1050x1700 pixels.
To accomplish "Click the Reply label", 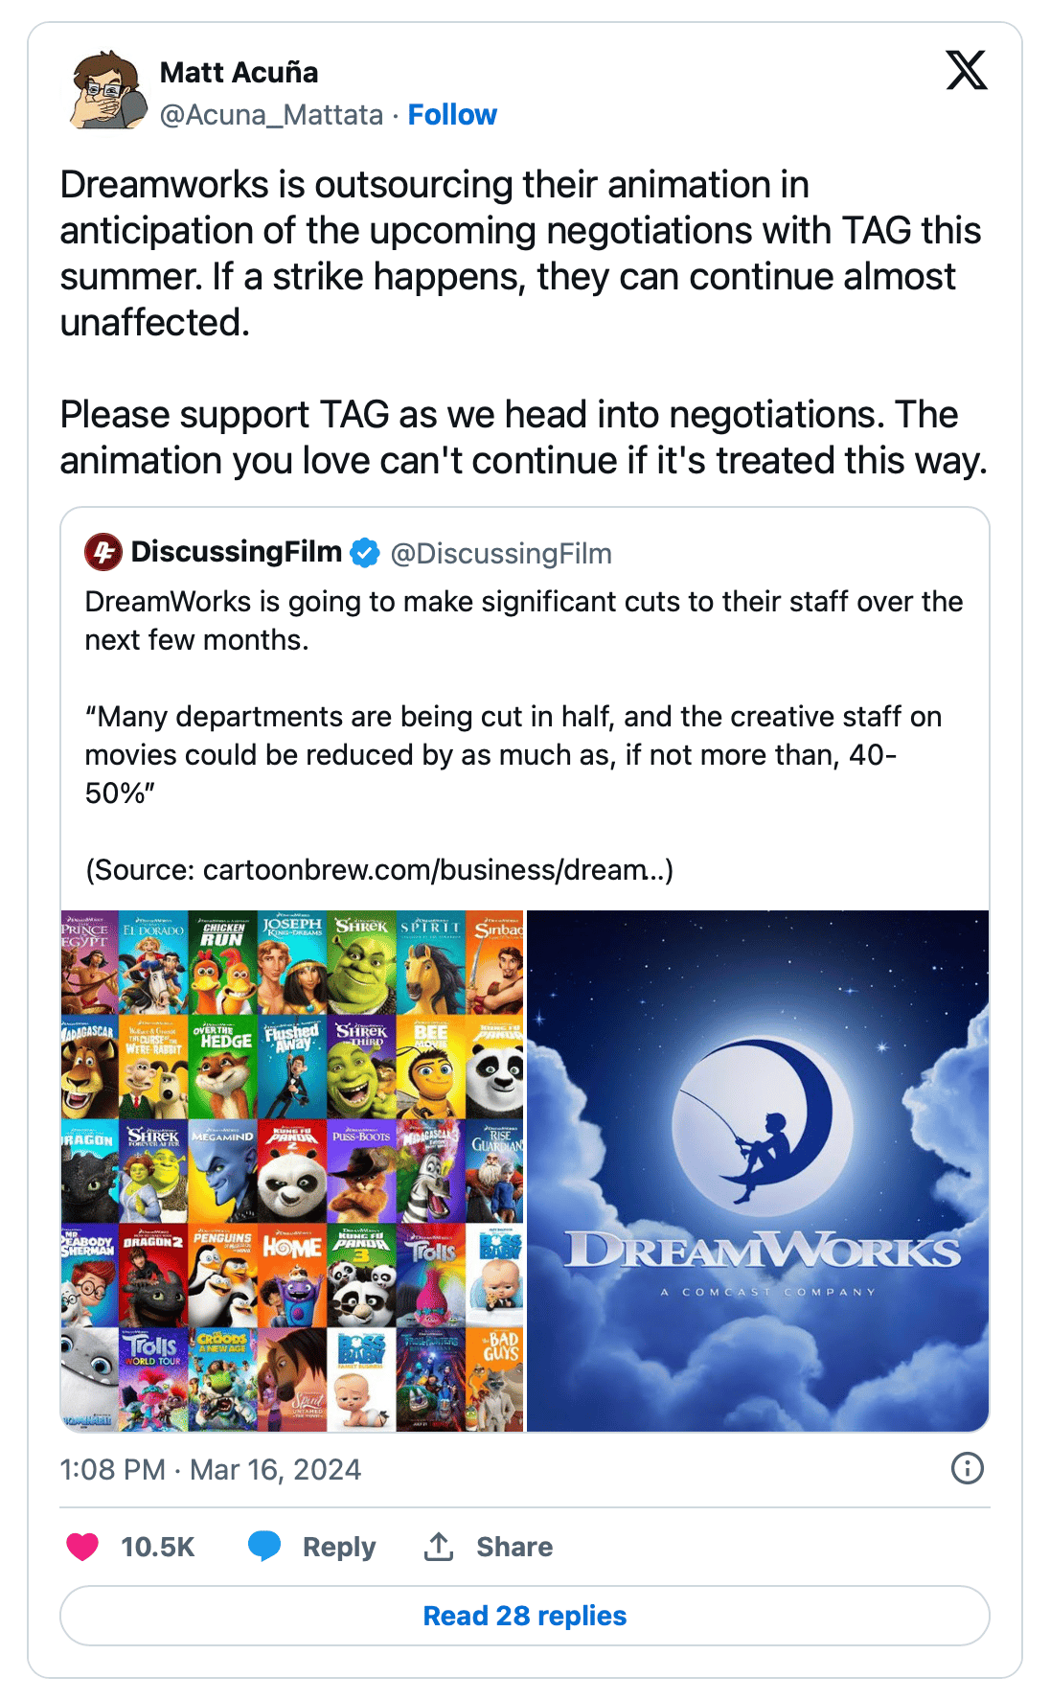I will 339,1547.
